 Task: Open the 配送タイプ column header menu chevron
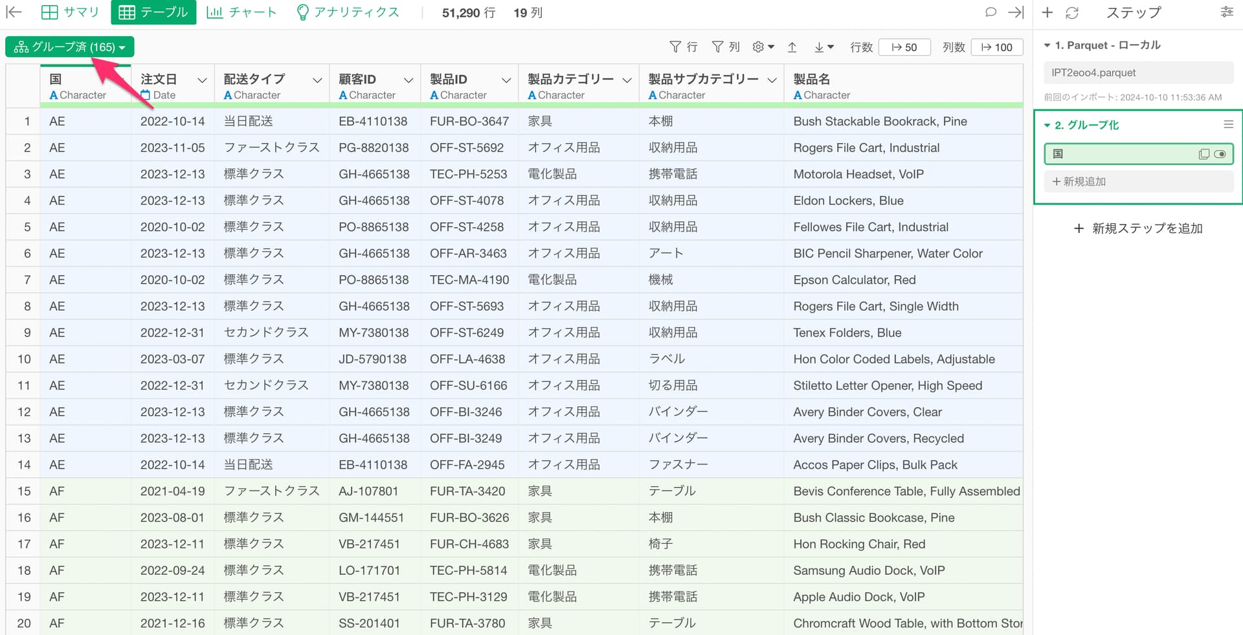pos(317,80)
